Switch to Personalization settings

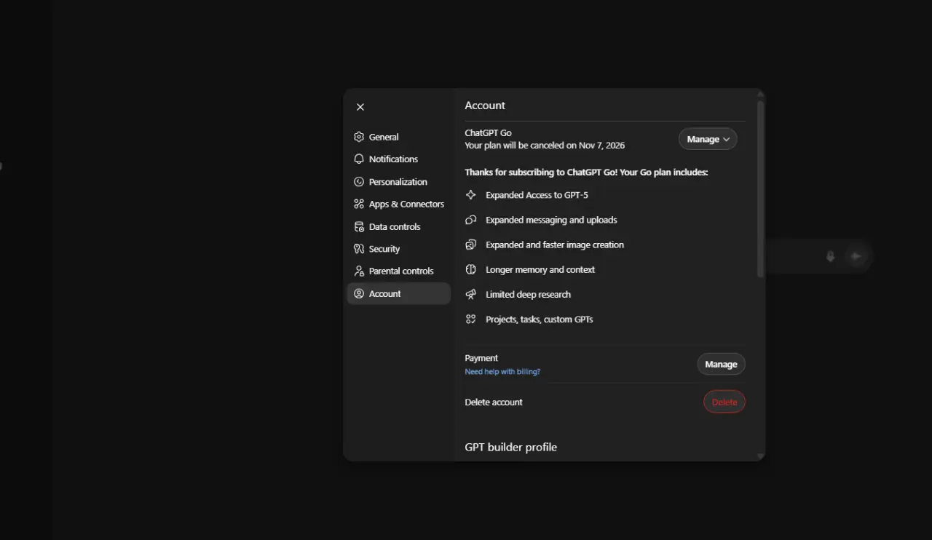(399, 182)
